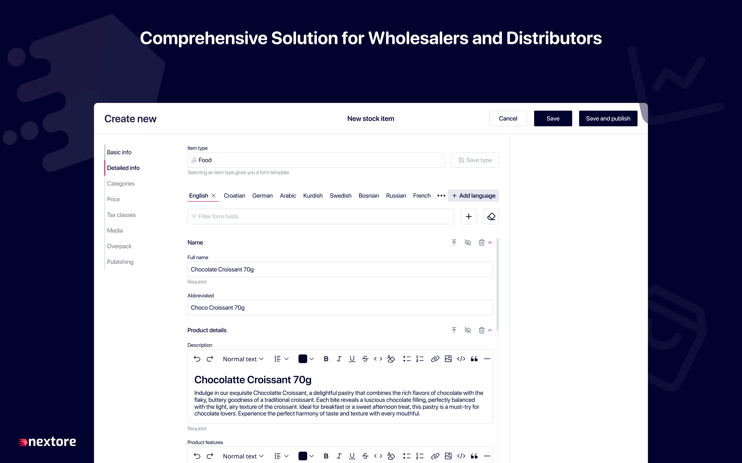The image size is (742, 463).
Task: Hide the Product details section
Action: (x=468, y=330)
